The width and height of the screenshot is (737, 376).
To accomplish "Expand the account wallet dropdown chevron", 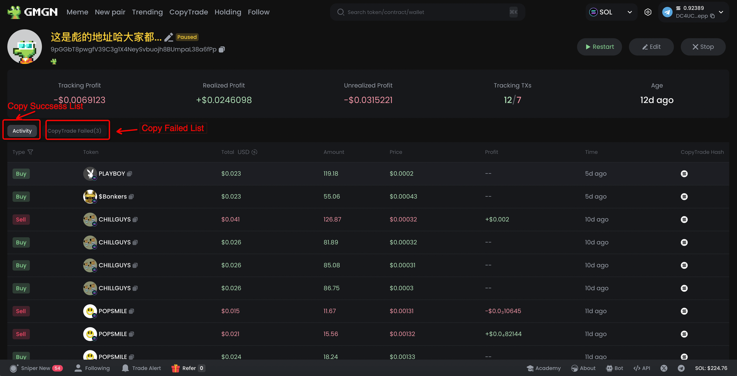I will 721,12.
